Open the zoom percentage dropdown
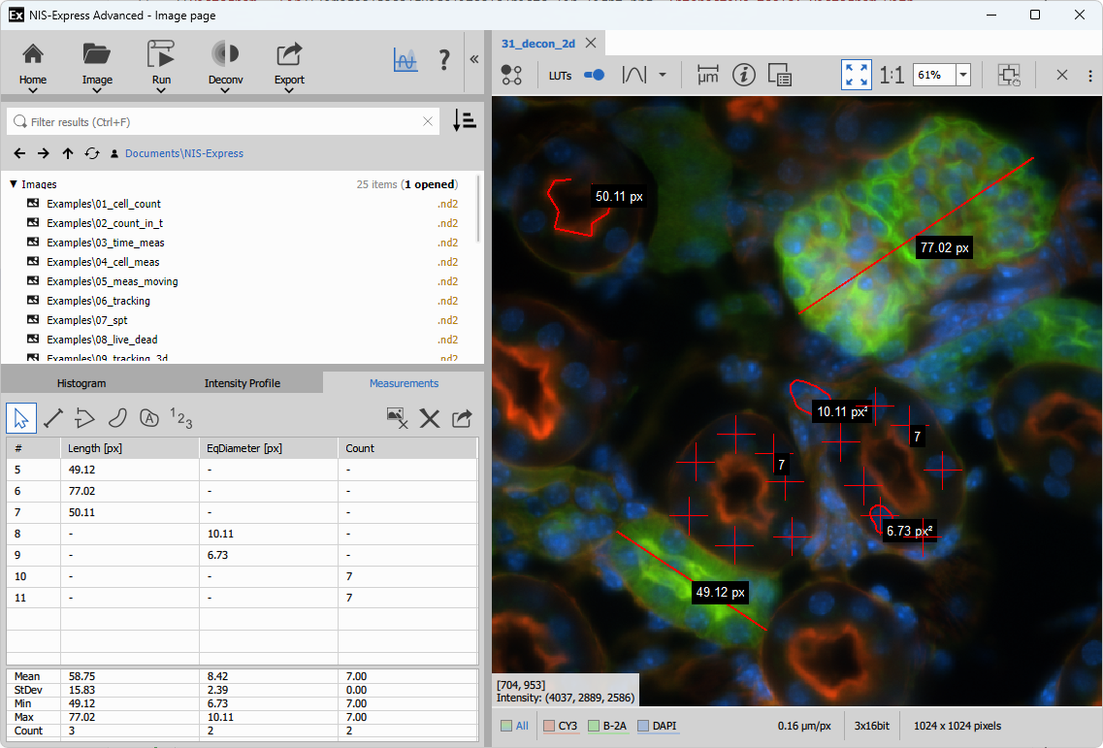Viewport: 1103px width, 748px height. point(961,75)
